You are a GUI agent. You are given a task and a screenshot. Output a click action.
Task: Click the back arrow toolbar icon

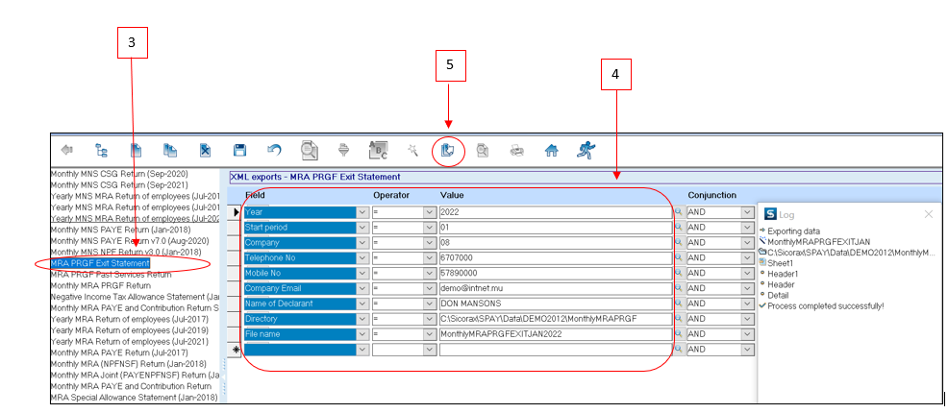[x=66, y=150]
